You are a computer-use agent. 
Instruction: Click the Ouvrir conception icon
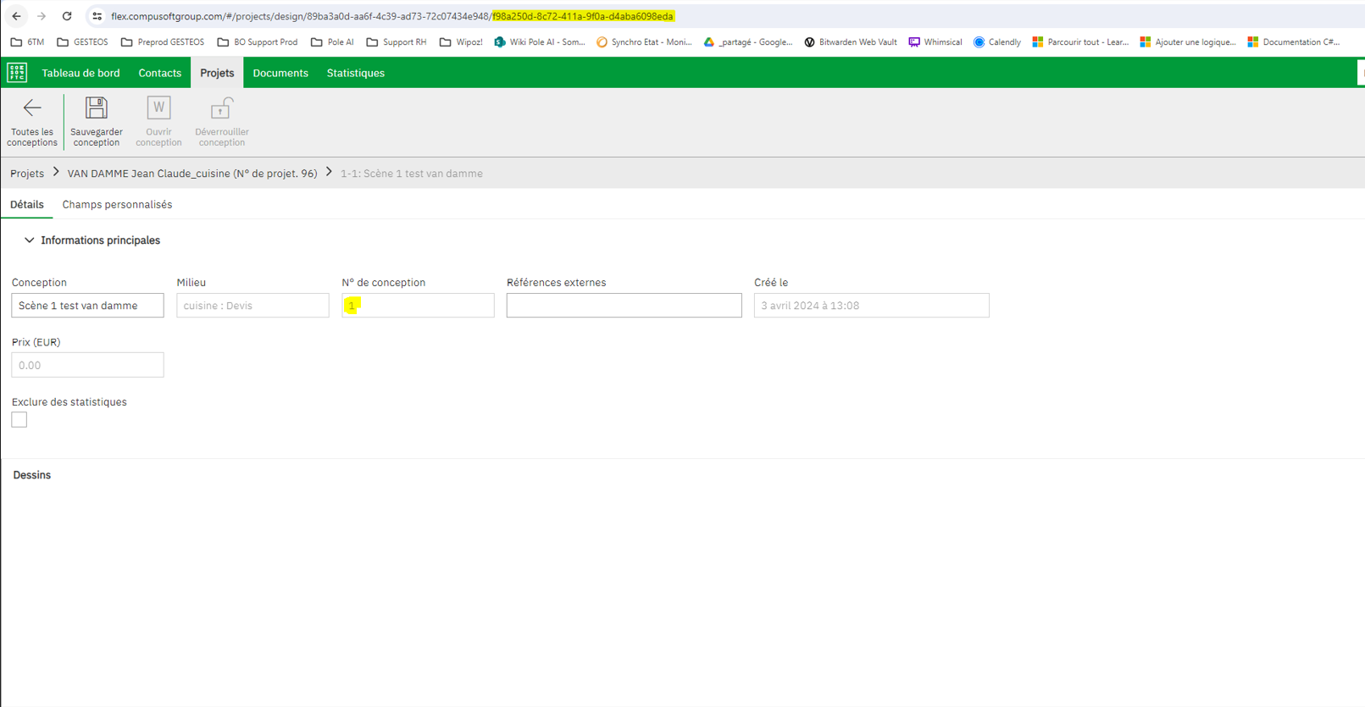click(158, 108)
